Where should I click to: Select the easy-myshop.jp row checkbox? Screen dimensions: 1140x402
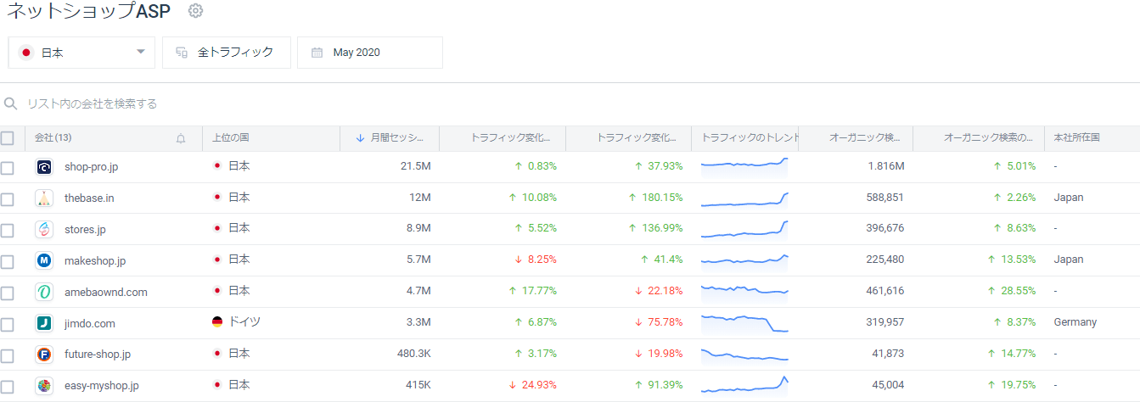coord(8,386)
